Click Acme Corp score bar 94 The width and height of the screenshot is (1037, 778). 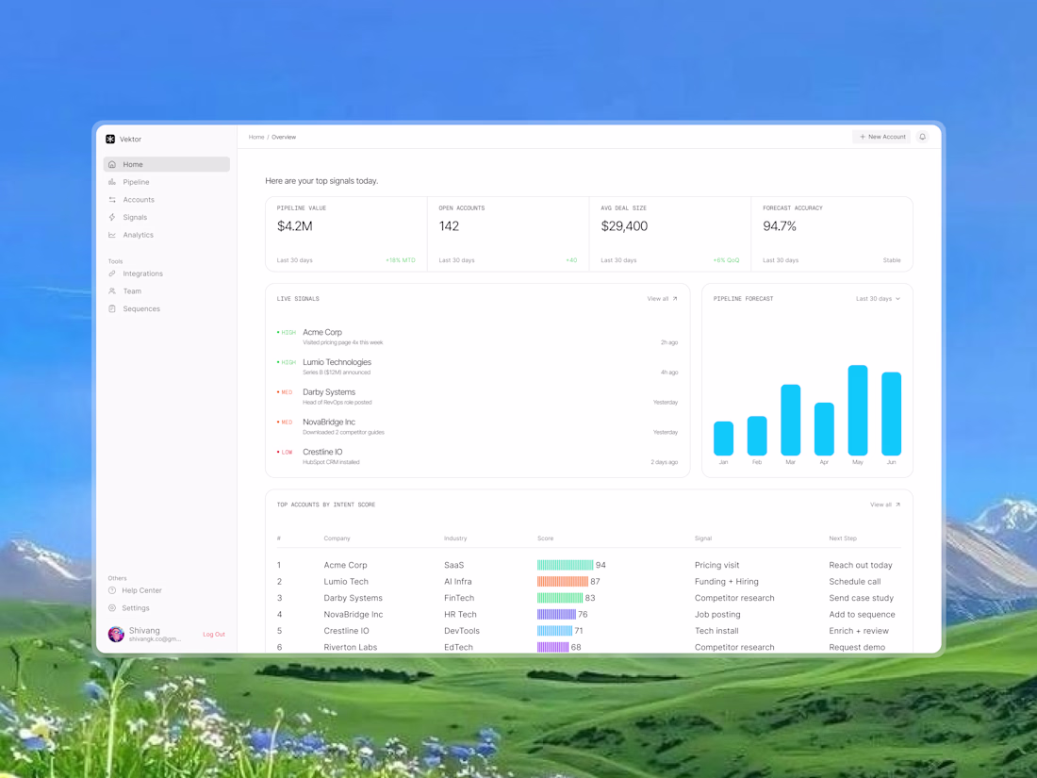(565, 565)
